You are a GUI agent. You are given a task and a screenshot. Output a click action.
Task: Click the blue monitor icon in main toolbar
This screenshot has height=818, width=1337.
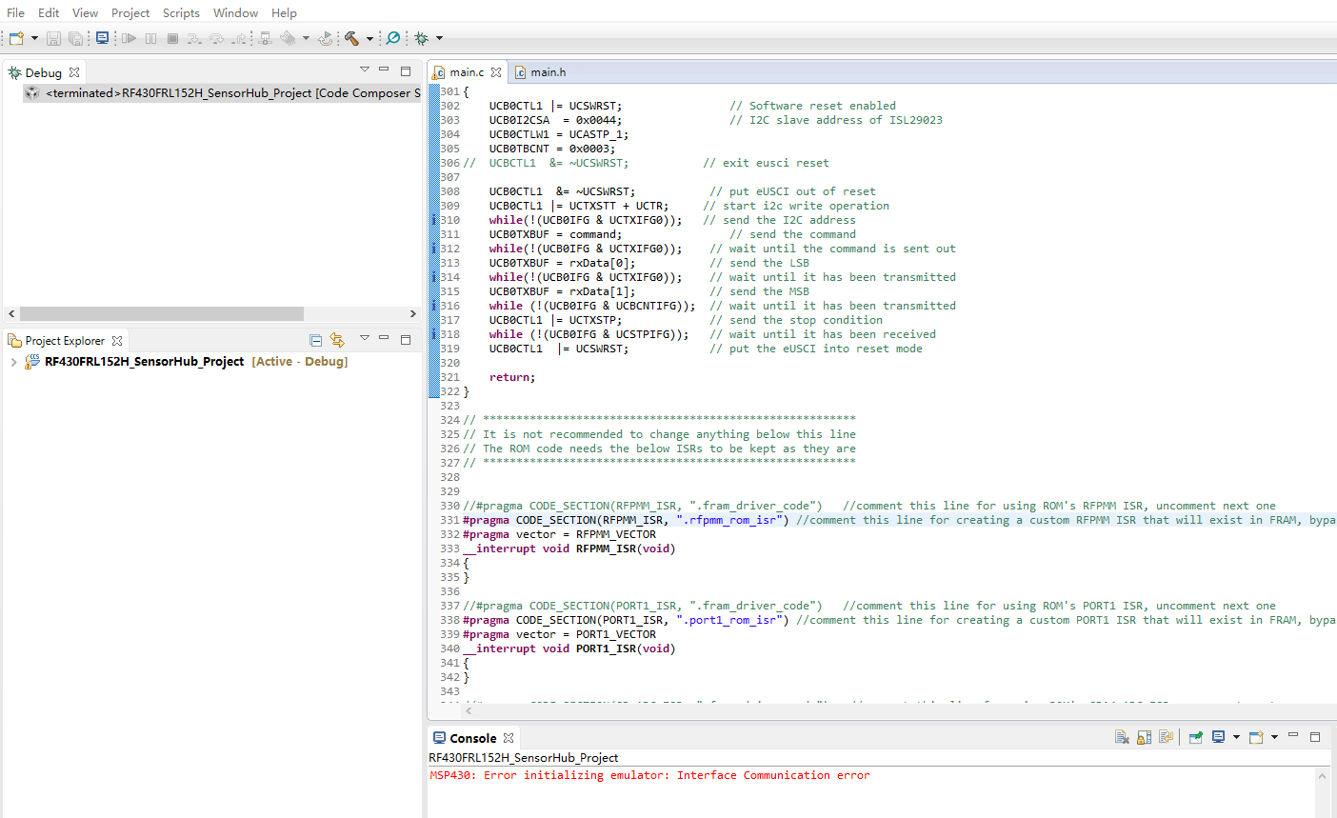(x=102, y=38)
